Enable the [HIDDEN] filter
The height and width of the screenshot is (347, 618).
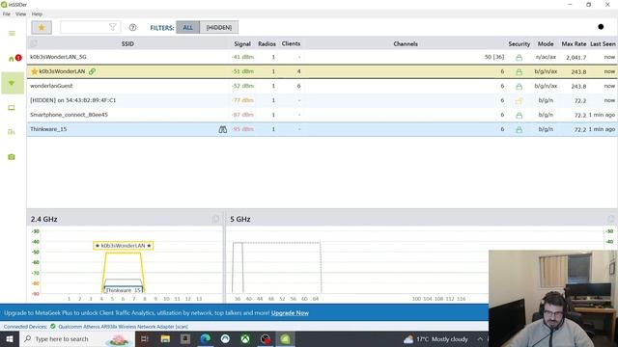click(x=219, y=27)
